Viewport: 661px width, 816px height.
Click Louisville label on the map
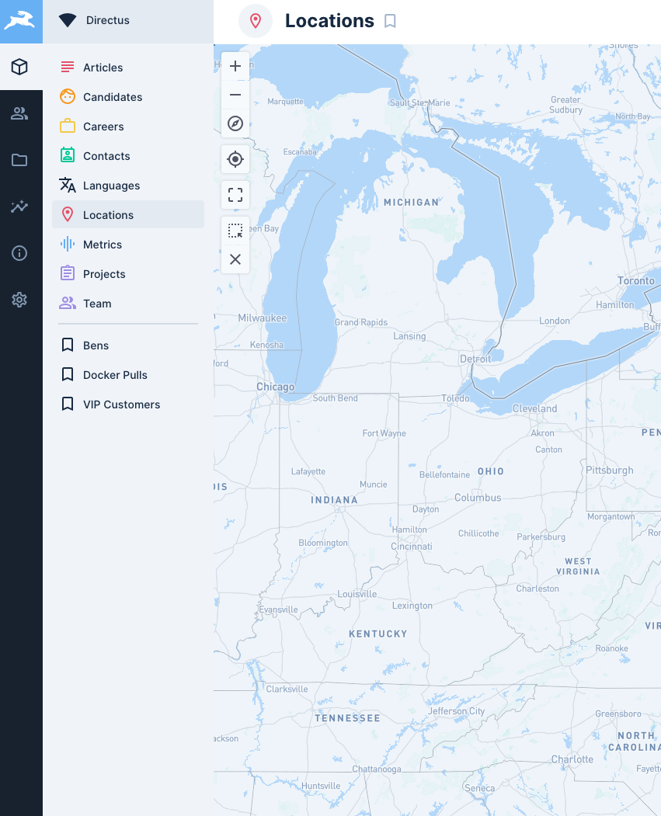(357, 594)
